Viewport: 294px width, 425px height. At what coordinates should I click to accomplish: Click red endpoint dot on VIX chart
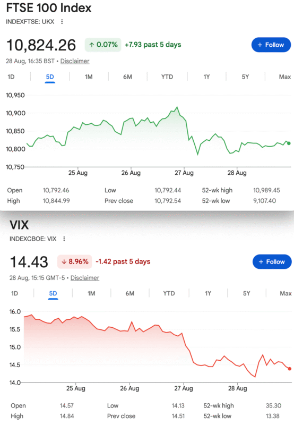[x=290, y=369]
